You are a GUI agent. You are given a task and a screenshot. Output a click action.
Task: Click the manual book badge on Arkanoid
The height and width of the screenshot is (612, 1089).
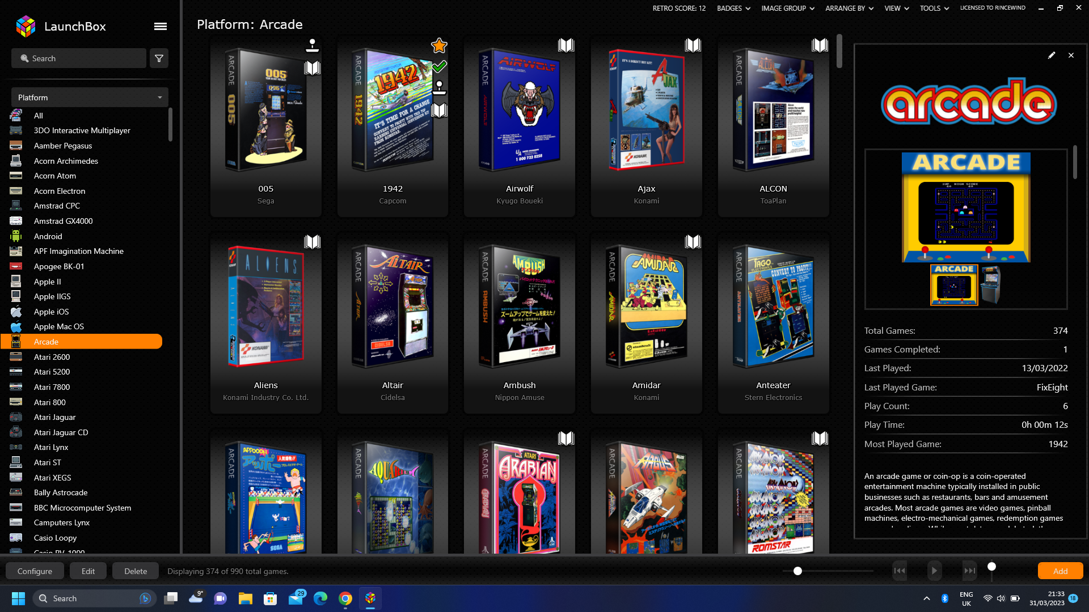820,439
